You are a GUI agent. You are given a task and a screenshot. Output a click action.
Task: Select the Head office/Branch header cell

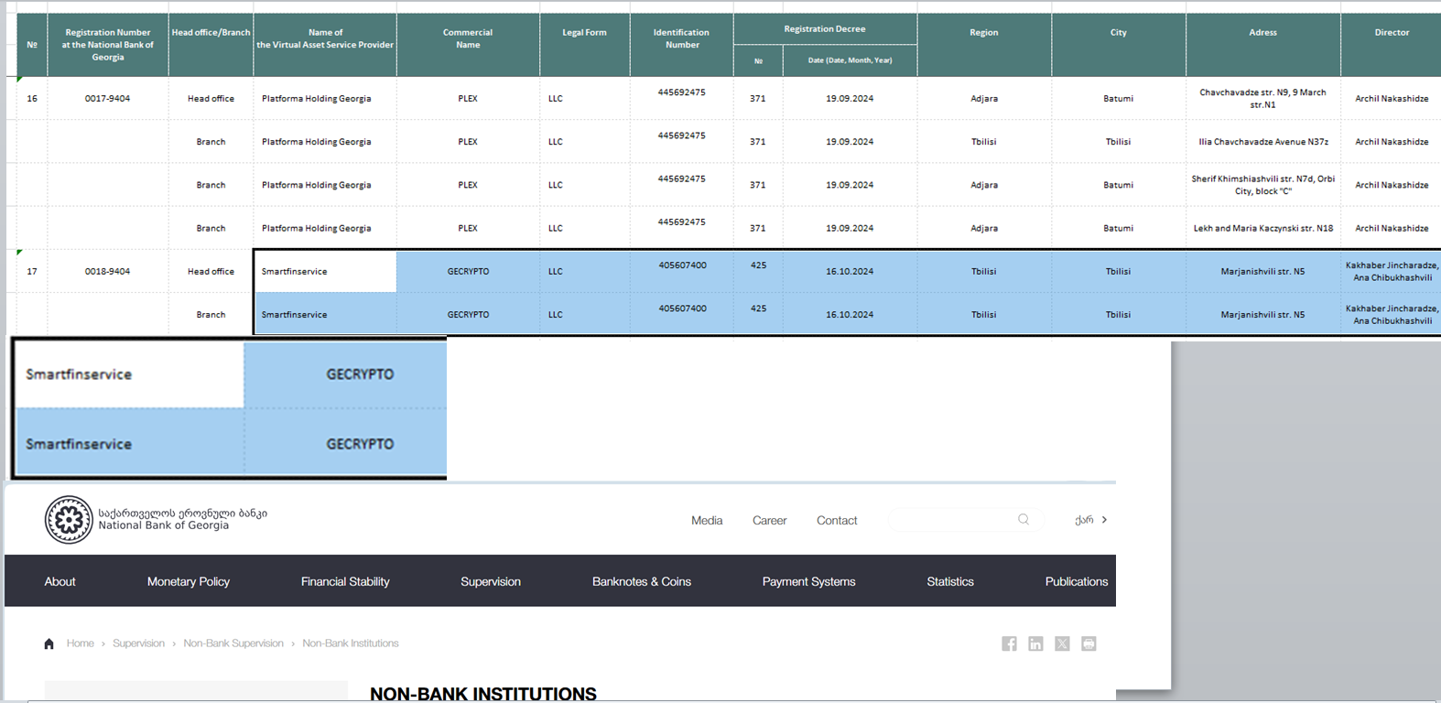click(x=211, y=45)
